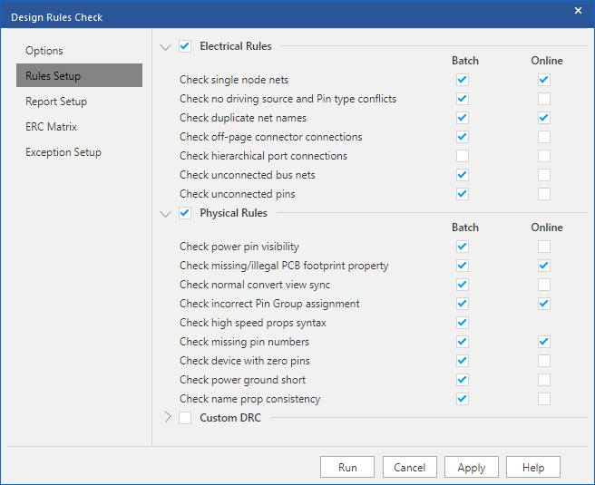Enable Batch check for hierarchical port connections
Image resolution: width=595 pixels, height=485 pixels.
click(x=463, y=156)
